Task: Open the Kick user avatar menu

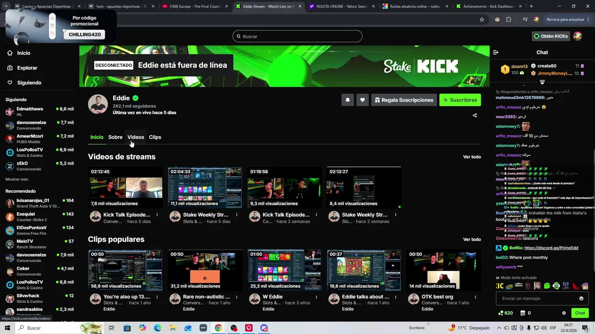Action: [x=577, y=36]
